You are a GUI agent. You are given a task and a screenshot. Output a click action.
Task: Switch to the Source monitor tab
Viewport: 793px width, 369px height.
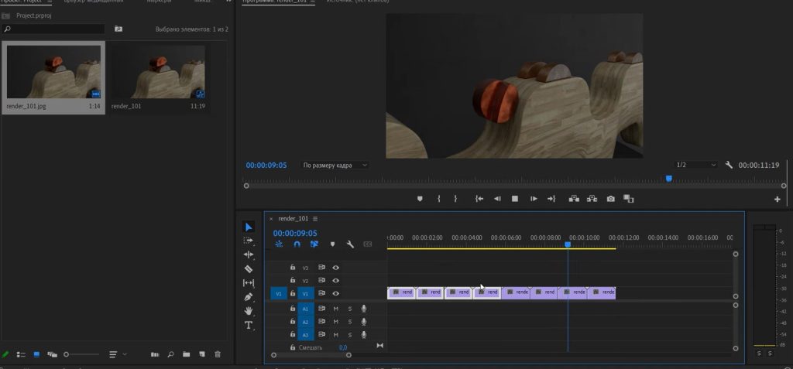coord(358,2)
